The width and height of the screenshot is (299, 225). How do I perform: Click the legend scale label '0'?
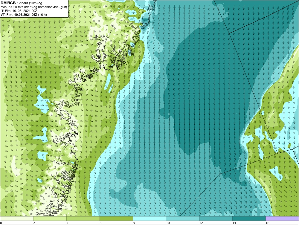(1, 223)
